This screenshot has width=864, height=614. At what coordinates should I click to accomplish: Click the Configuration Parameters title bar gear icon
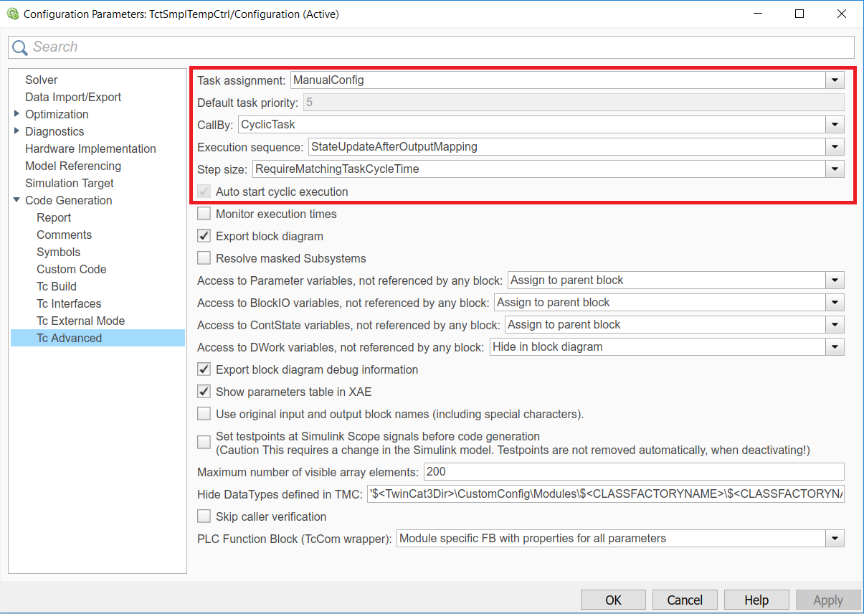12,14
